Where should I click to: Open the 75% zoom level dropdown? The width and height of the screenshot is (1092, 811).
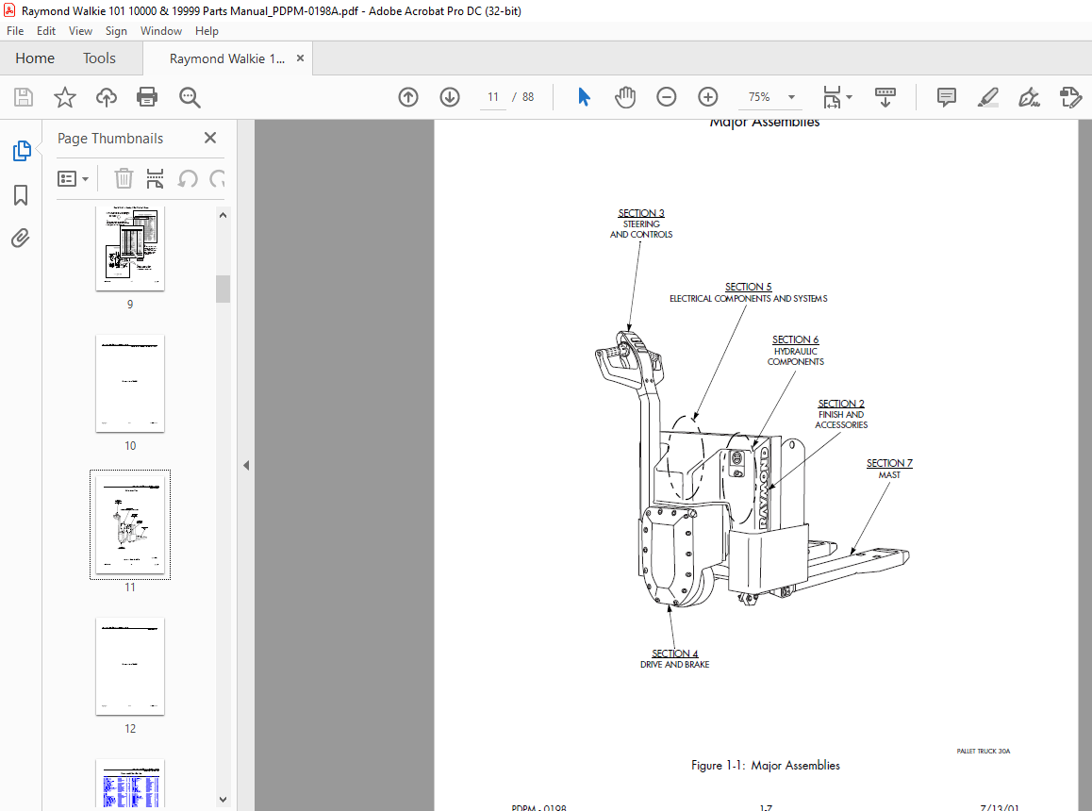coord(791,97)
